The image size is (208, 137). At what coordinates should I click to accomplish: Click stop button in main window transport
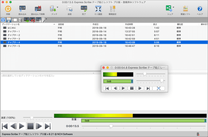[x=30, y=126]
